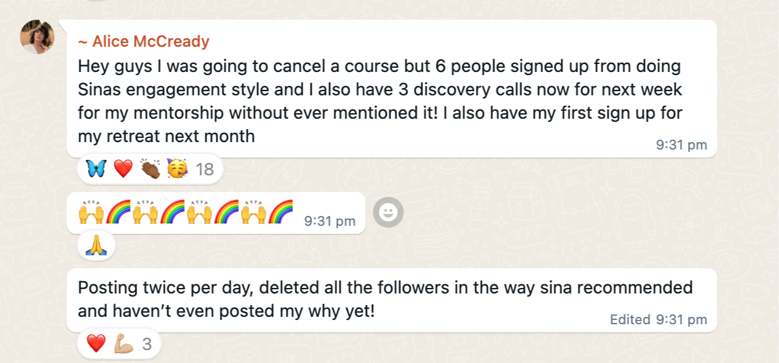The image size is (779, 363).
Task: Click the first raised-hands emoji in the message
Action: click(x=90, y=213)
